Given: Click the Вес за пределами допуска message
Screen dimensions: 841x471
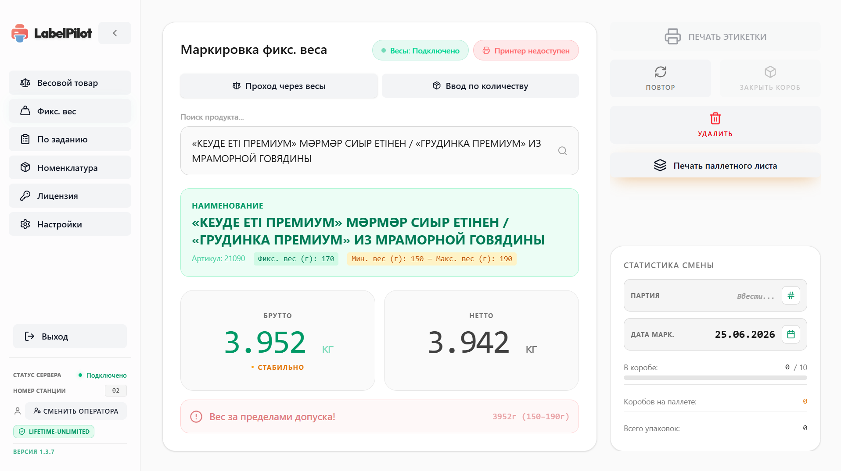Looking at the screenshot, I should point(272,417).
